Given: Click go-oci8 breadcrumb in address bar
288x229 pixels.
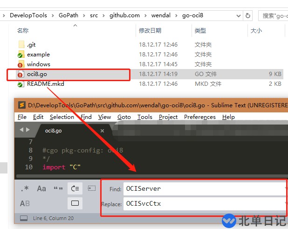Looking at the screenshot, I should point(192,15).
